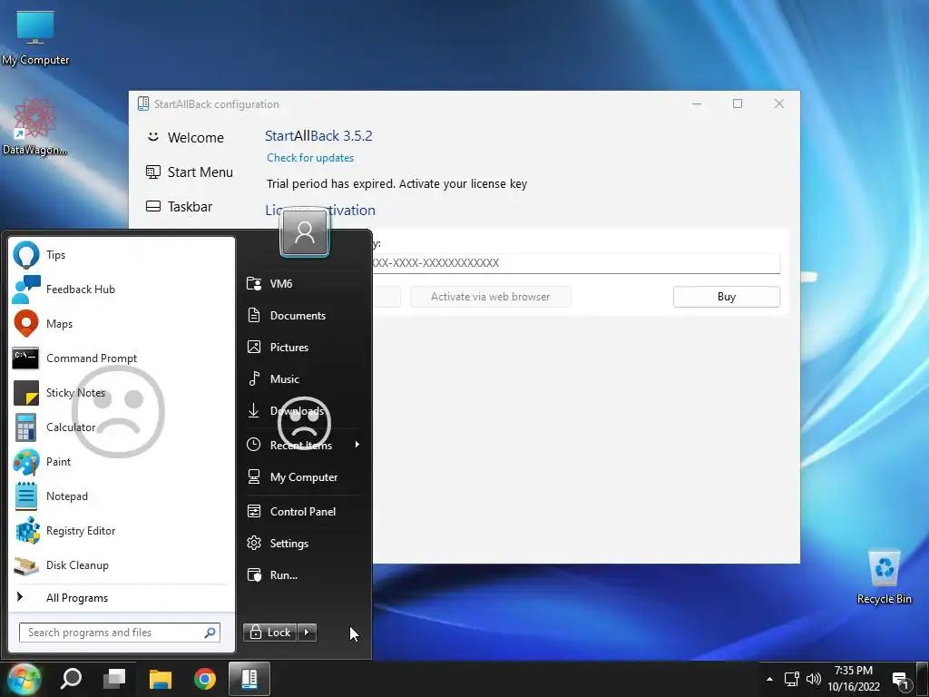Click Activate via web browser button

(x=490, y=297)
